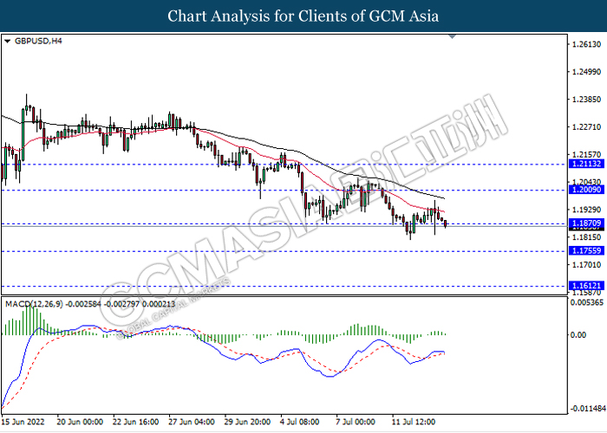Click the 1.26130 price axis value

[x=586, y=44]
